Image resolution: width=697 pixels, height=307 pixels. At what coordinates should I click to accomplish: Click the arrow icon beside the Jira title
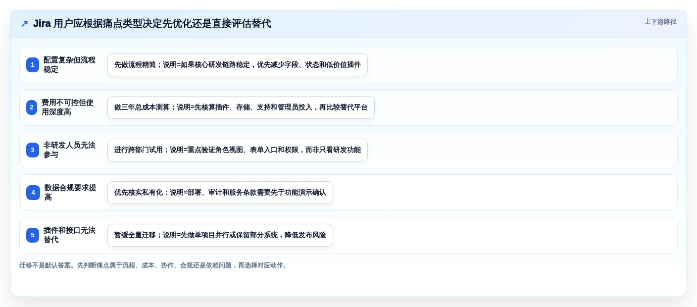coord(24,24)
